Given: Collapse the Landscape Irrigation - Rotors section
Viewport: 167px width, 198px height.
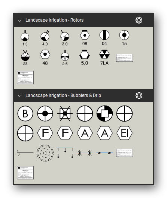Looking at the screenshot, I should pos(19,21).
